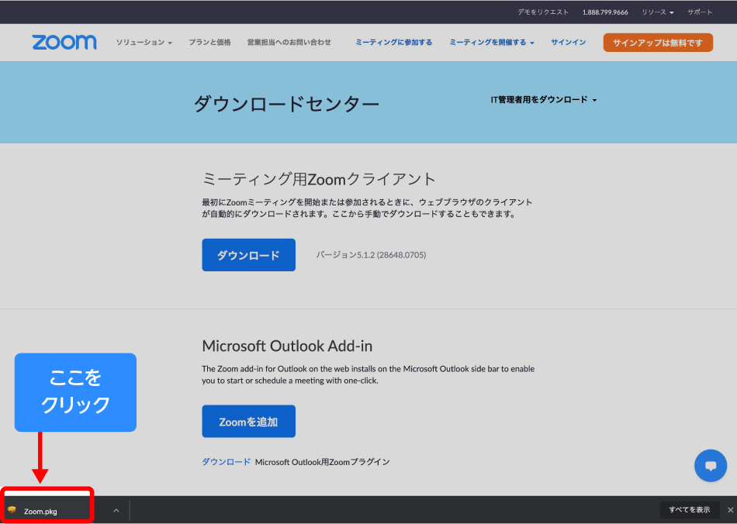Click the orange サインアップは無料です button
737x524 pixels.
[658, 43]
